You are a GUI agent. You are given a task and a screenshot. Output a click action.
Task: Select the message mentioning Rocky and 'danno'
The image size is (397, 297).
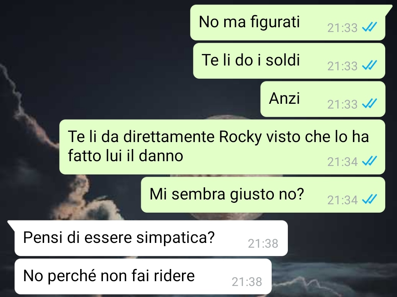pyautogui.click(x=222, y=147)
